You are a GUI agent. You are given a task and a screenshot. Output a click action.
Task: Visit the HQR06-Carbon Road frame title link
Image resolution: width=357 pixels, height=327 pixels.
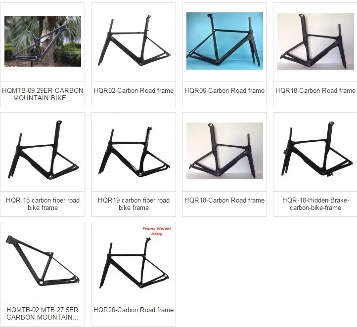224,90
